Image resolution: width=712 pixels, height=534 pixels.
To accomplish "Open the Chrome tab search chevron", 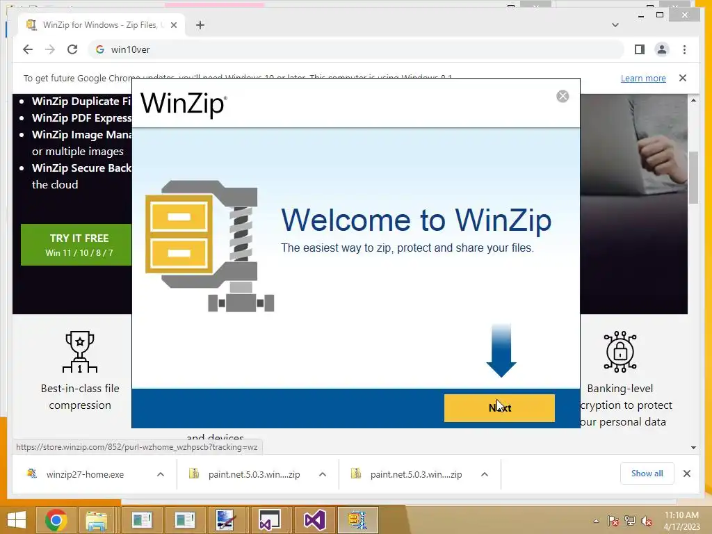I will (x=615, y=25).
